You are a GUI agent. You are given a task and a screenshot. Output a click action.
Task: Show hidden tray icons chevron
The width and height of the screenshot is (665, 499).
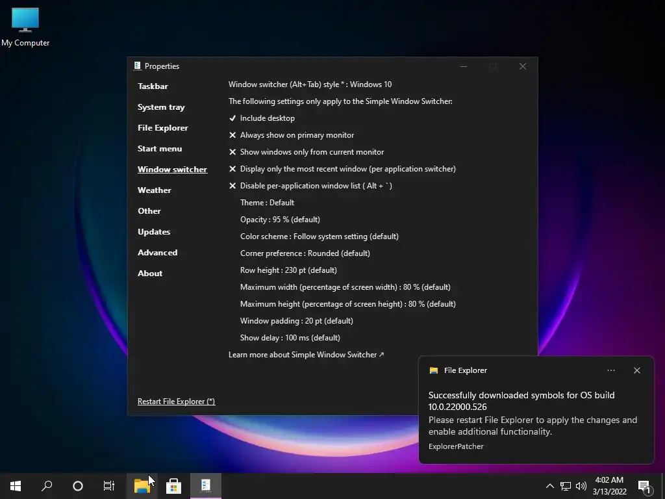click(x=549, y=486)
